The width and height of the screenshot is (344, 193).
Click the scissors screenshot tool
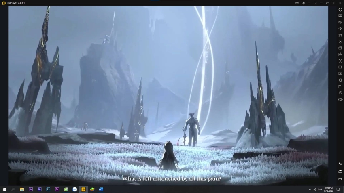[x=340, y=61]
